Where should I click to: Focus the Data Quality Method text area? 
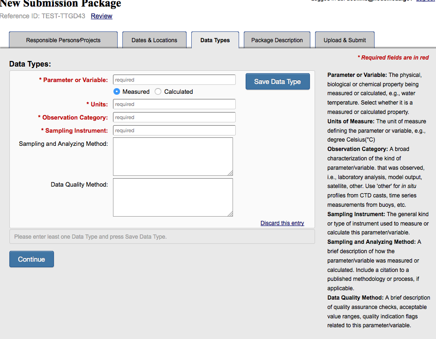coord(173,197)
